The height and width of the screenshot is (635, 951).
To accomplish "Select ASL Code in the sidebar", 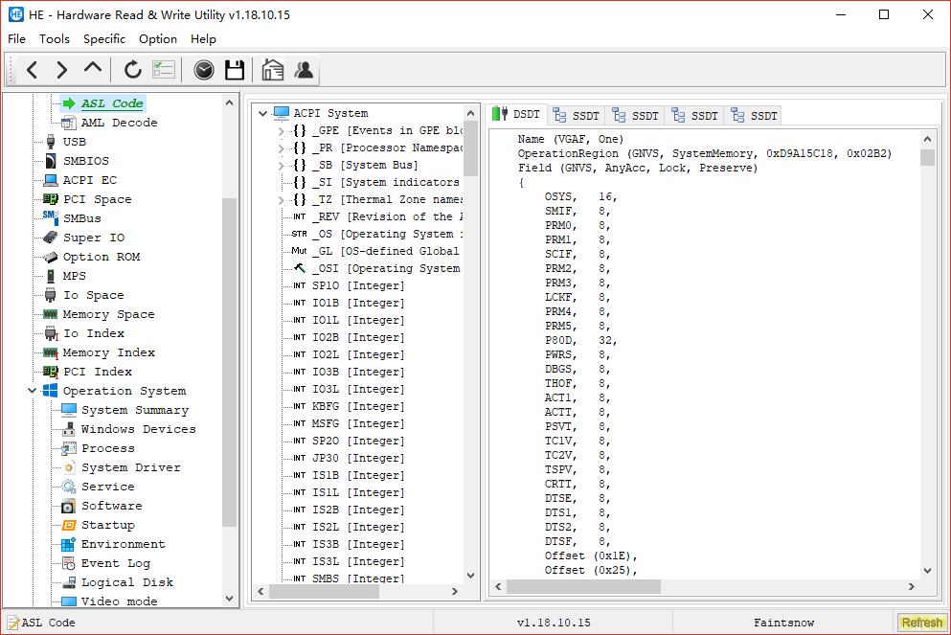I will [112, 103].
